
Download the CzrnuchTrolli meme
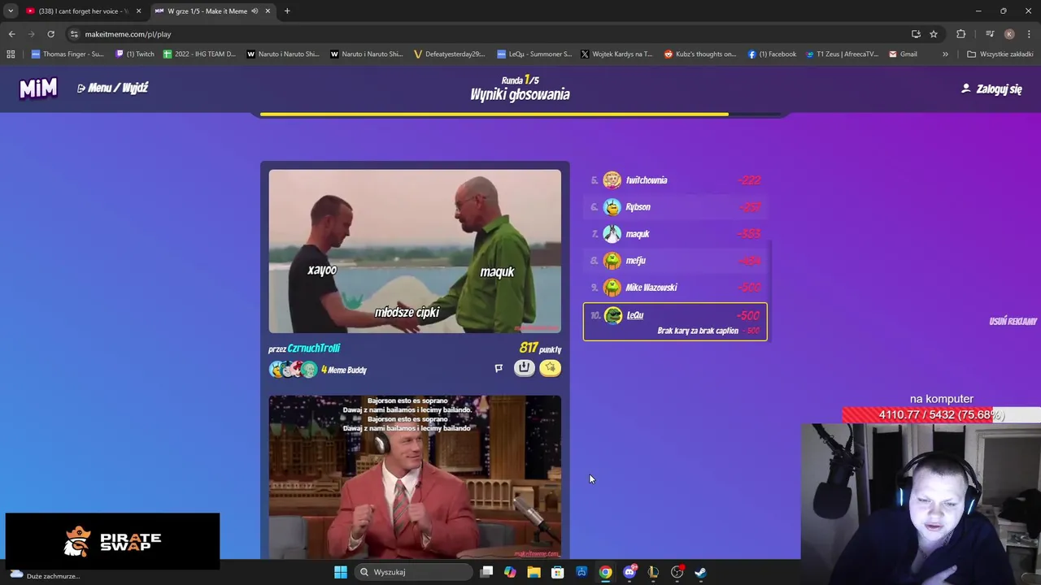[525, 368]
